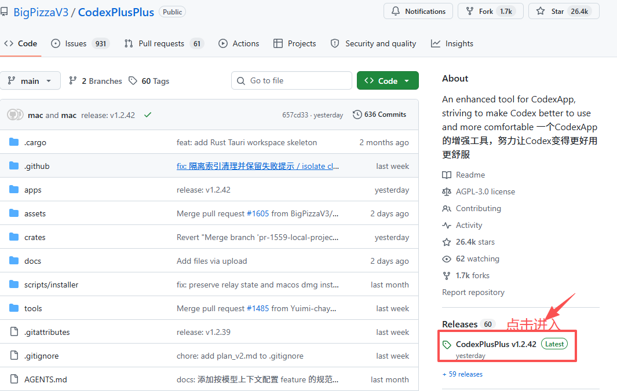This screenshot has height=391, width=617.
Task: Open the Pull requests tab
Action: (163, 43)
